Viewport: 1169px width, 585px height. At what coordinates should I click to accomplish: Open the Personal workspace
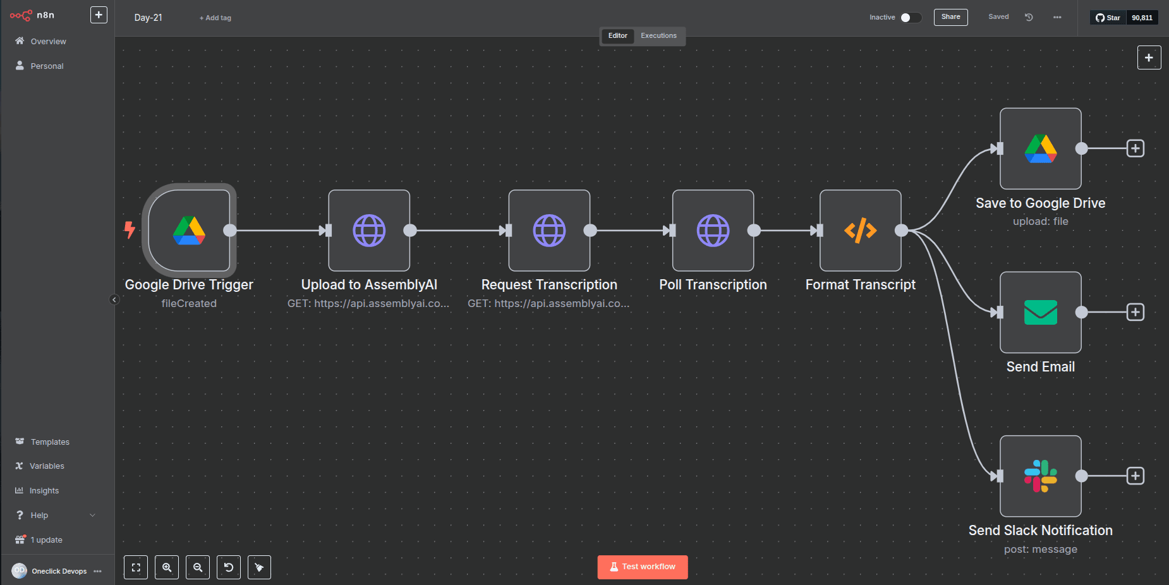47,66
